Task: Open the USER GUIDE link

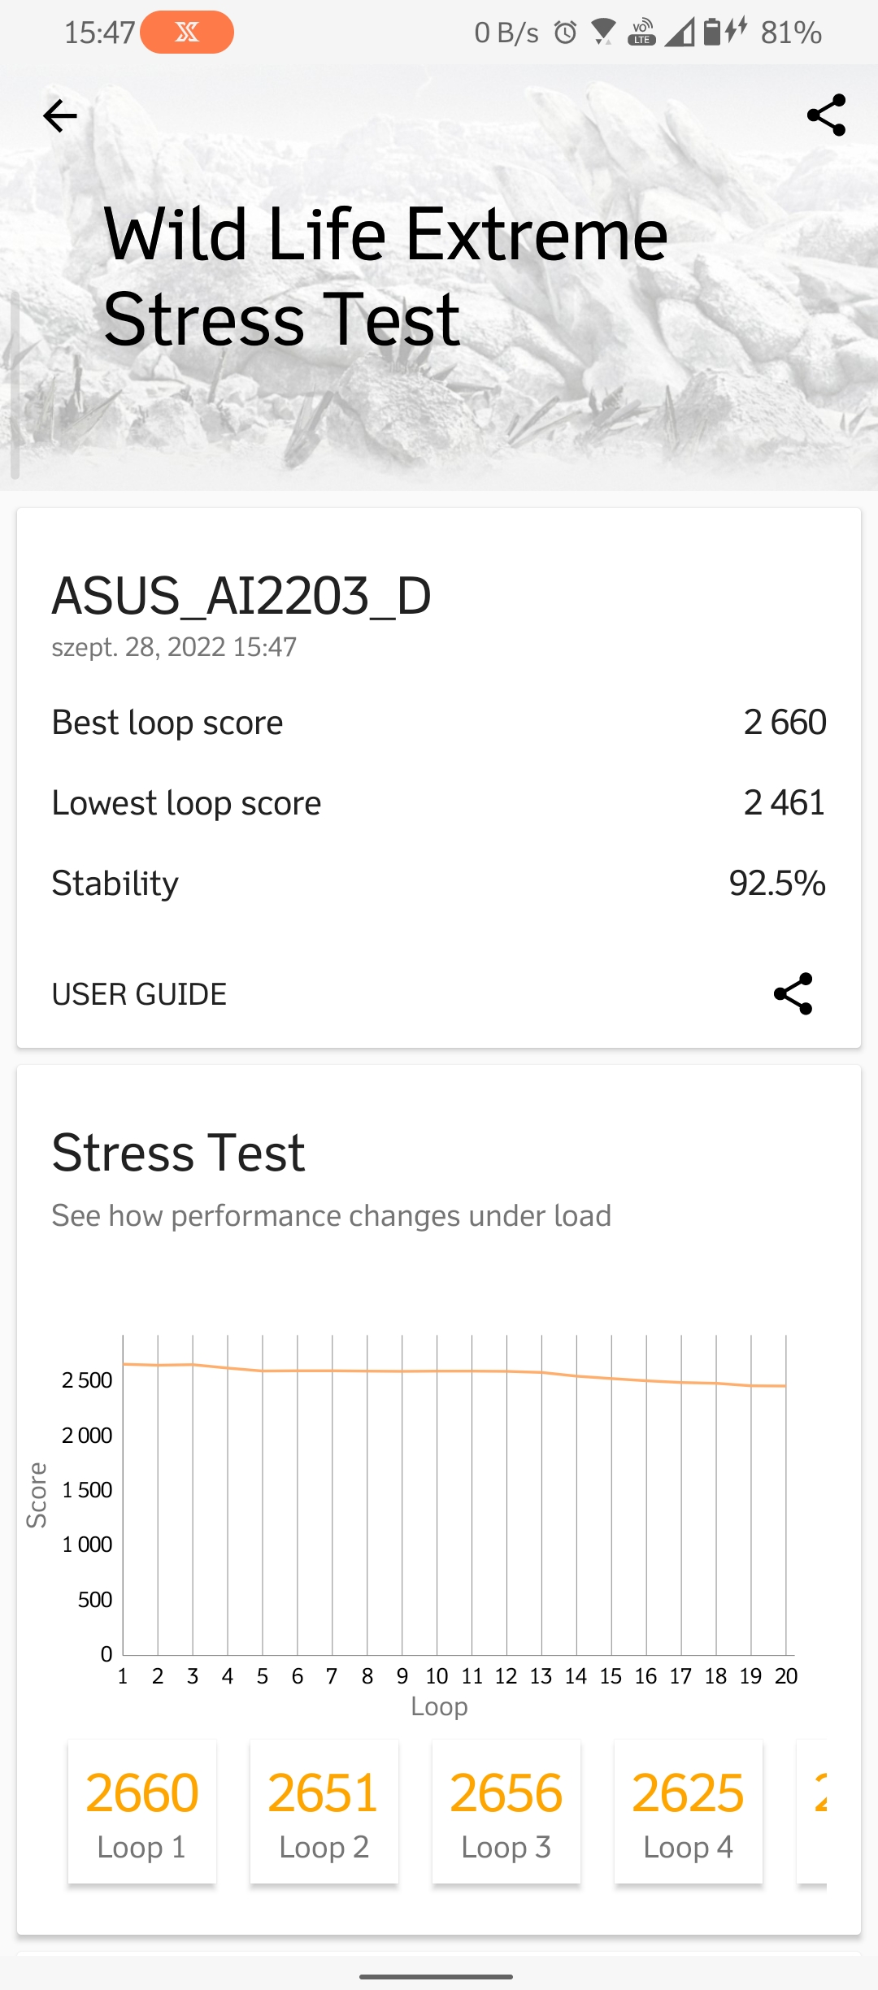Action: 139,994
